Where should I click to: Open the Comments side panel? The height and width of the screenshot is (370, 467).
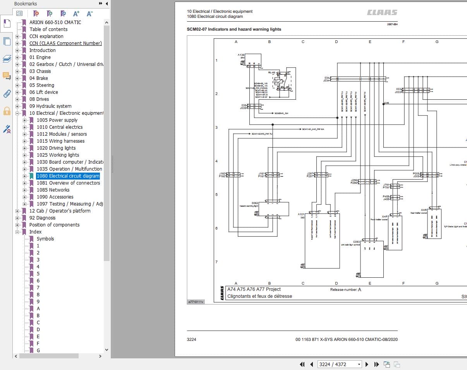[x=7, y=76]
